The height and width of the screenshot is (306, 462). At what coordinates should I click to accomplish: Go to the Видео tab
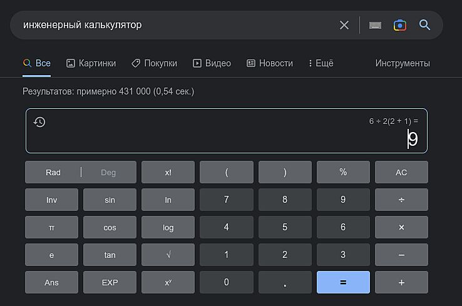coord(212,63)
